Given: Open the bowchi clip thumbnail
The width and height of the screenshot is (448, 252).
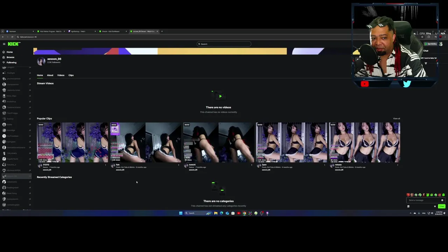Looking at the screenshot, I should click(218, 142).
